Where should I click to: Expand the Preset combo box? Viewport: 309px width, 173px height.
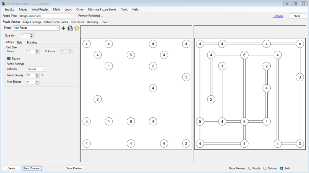[58, 28]
